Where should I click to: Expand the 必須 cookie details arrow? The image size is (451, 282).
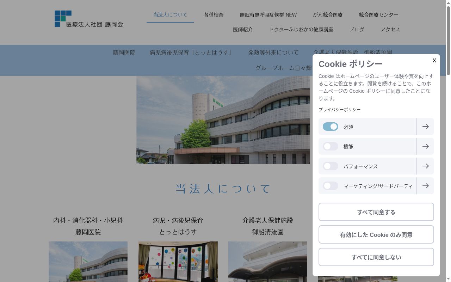425,127
